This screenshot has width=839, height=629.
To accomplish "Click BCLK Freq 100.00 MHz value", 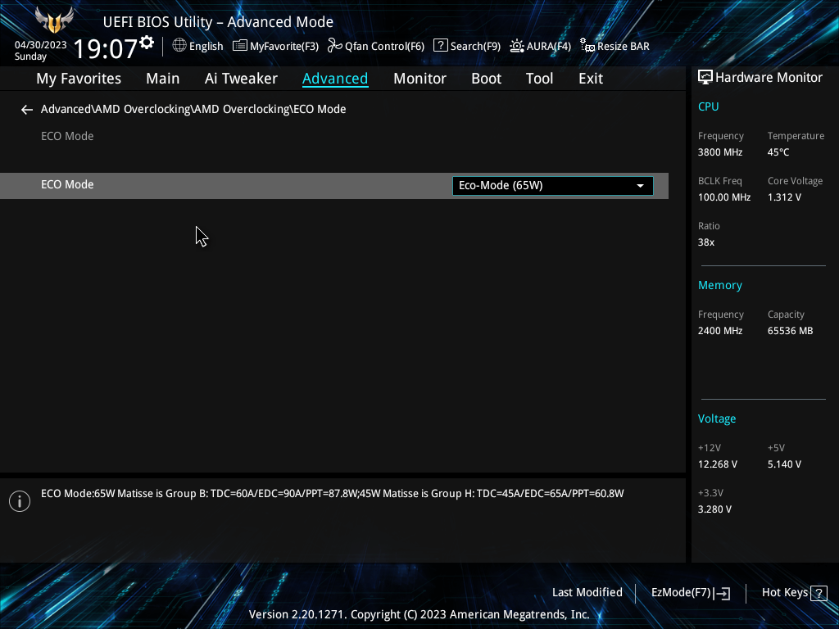I will pos(724,197).
